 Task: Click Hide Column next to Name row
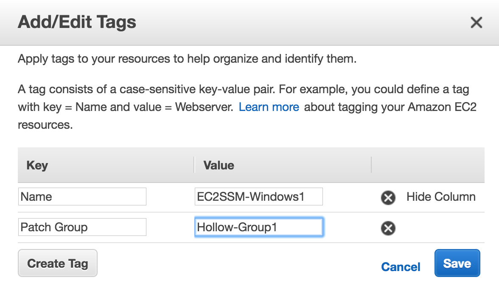[x=441, y=197]
